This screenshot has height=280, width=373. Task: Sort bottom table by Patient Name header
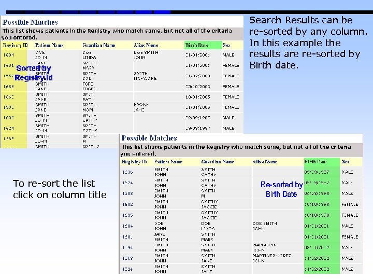tap(168, 162)
